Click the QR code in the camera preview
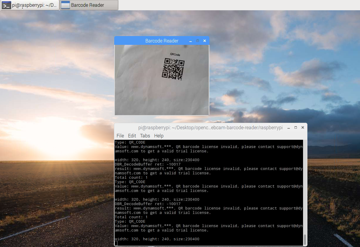Viewport: 360px width, 247px height. (173, 69)
